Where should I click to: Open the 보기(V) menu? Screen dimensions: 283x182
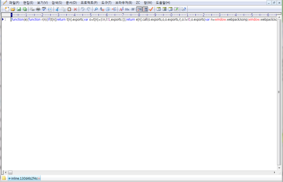(x=42, y=3)
